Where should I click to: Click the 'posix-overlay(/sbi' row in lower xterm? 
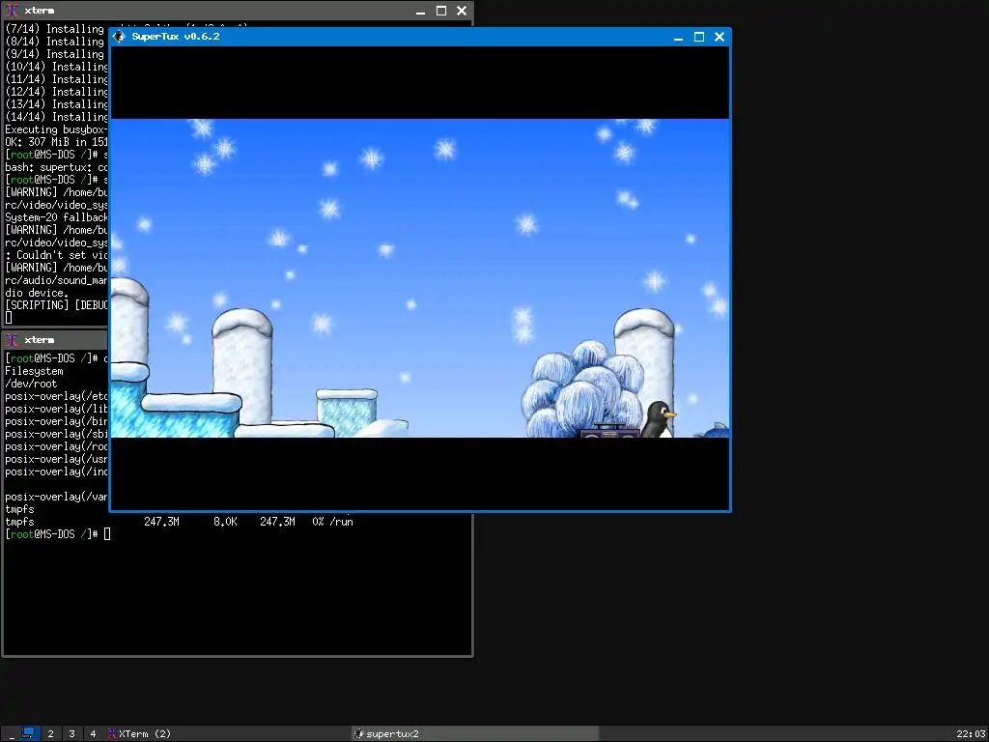tap(57, 434)
